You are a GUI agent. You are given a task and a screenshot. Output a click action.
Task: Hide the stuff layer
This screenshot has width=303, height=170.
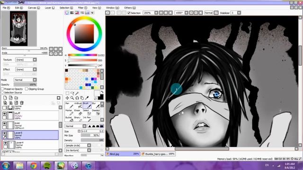(4, 113)
